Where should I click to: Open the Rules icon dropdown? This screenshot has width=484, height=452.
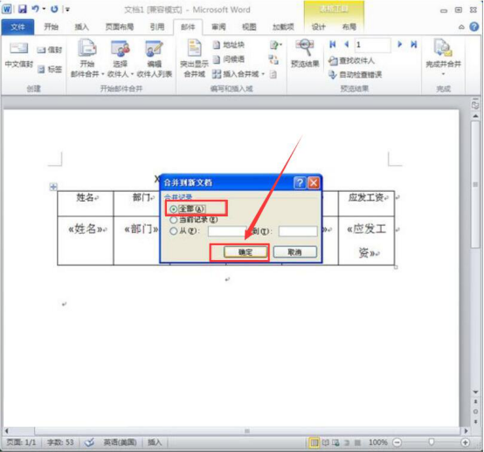pyautogui.click(x=276, y=45)
